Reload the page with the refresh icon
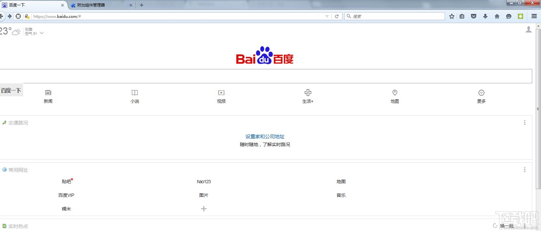Viewport: 541px width, 231px height. (337, 16)
